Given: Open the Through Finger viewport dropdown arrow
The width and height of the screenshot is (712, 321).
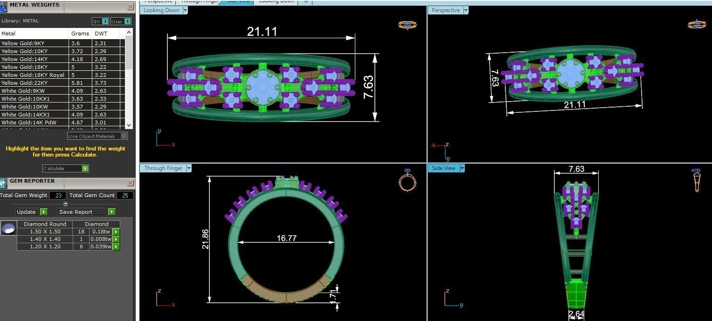Looking at the screenshot, I should [x=189, y=168].
